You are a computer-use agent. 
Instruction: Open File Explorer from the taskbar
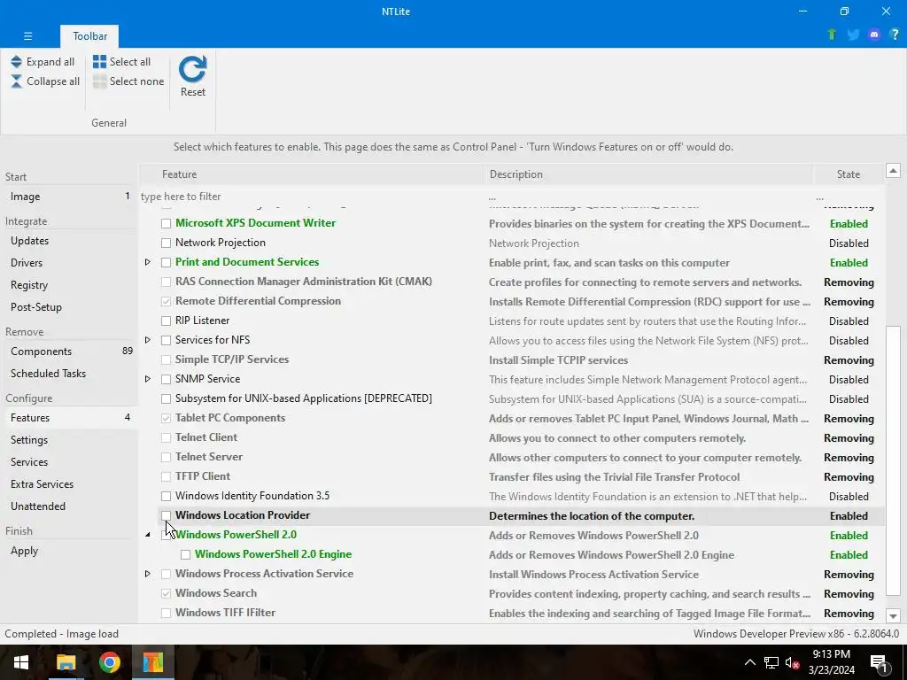[x=66, y=662]
